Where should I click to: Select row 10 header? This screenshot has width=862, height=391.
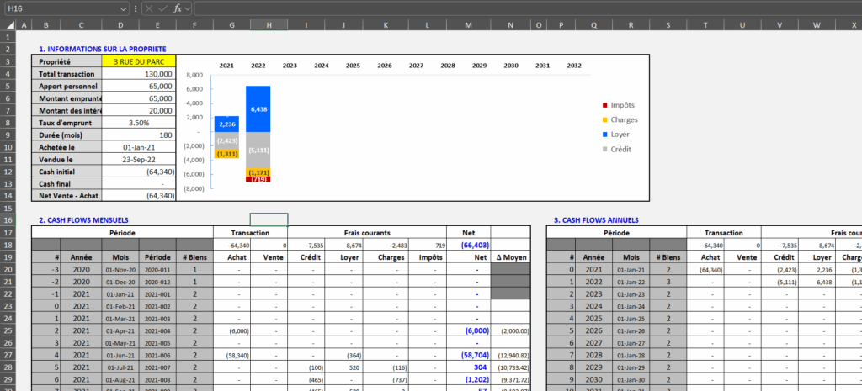click(x=8, y=146)
